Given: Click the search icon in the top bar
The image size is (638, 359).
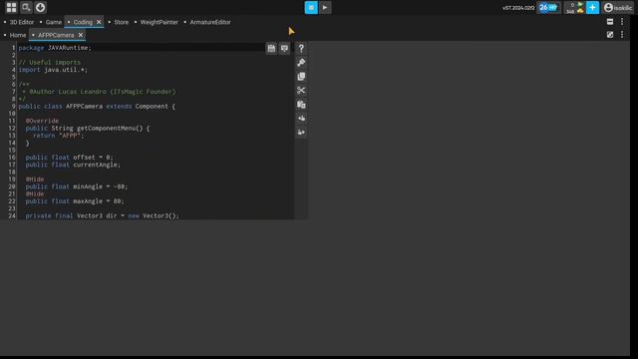Looking at the screenshot, I should coord(26,7).
